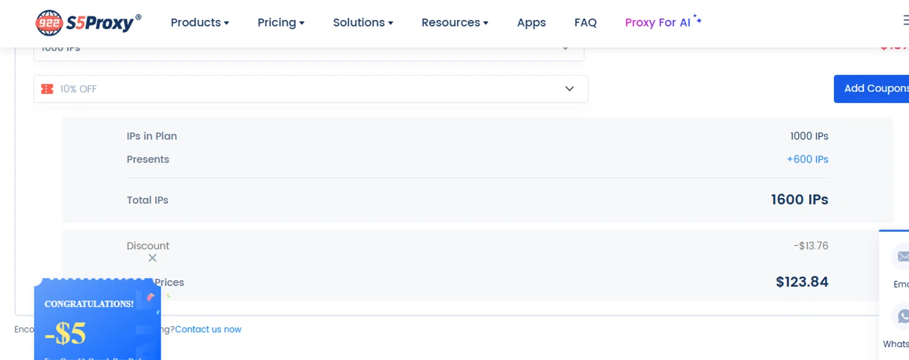Click the 922 S5Proxy logo
The image size is (909, 360).
[88, 23]
